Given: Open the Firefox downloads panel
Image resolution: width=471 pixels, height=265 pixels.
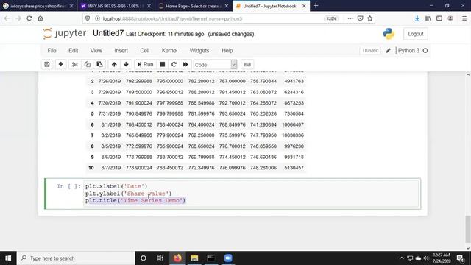Looking at the screenshot, I should point(417,18).
